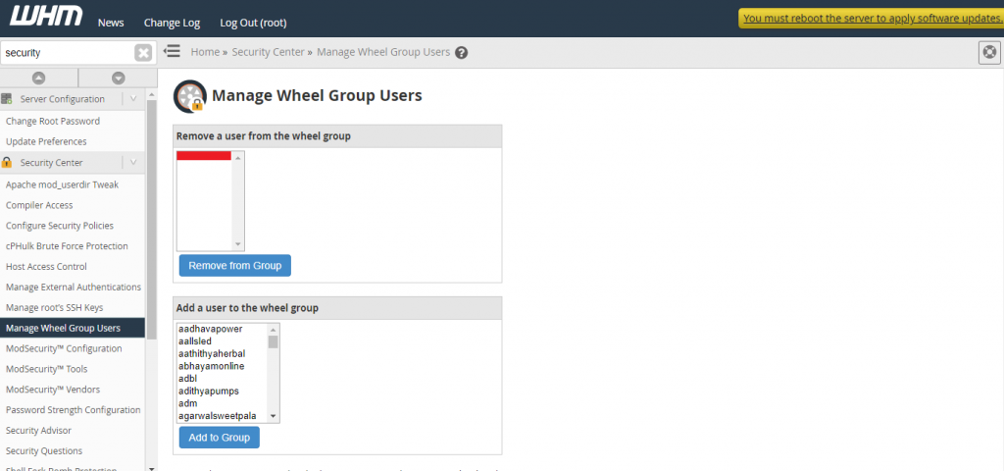Image resolution: width=1004 pixels, height=471 pixels.
Task: Click the Security Center padlock icon
Action: click(8, 163)
